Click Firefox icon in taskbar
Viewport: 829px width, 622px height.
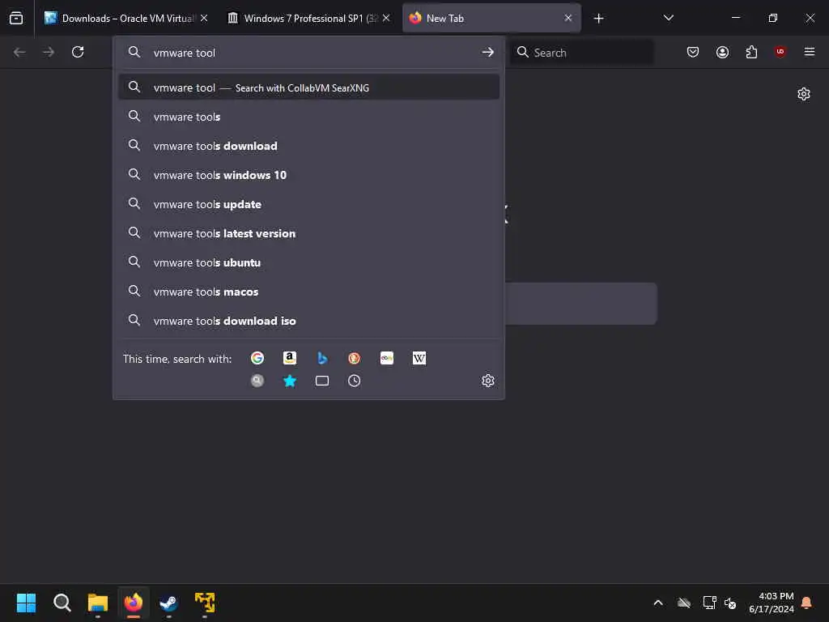pyautogui.click(x=134, y=603)
